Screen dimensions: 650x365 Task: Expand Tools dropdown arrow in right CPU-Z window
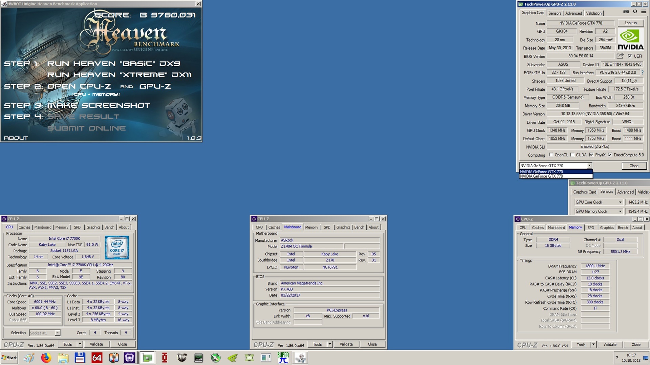pyautogui.click(x=593, y=344)
